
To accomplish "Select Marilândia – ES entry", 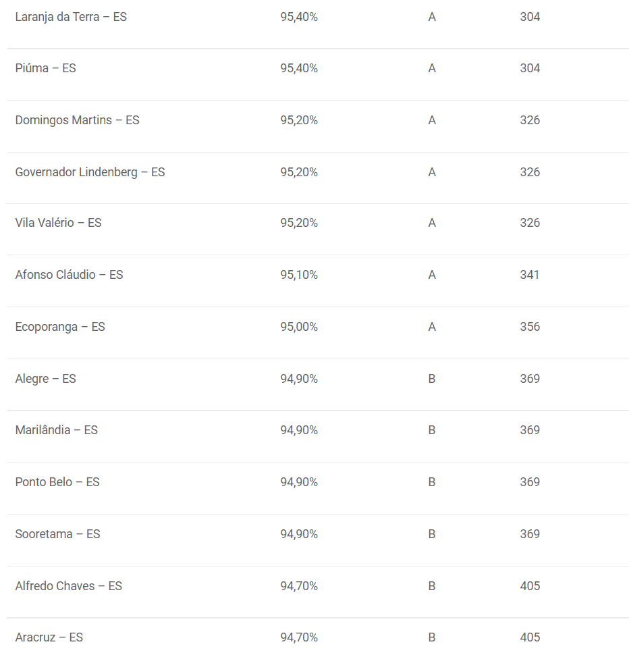I will coord(56,430).
